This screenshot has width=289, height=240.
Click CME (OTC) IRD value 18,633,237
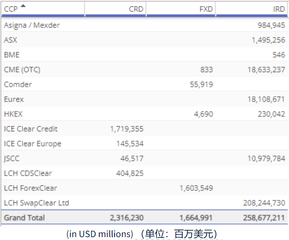266,70
